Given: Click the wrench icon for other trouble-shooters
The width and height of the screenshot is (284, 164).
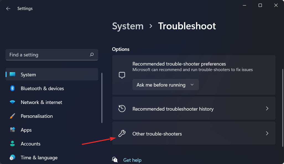Looking at the screenshot, I should (122, 133).
